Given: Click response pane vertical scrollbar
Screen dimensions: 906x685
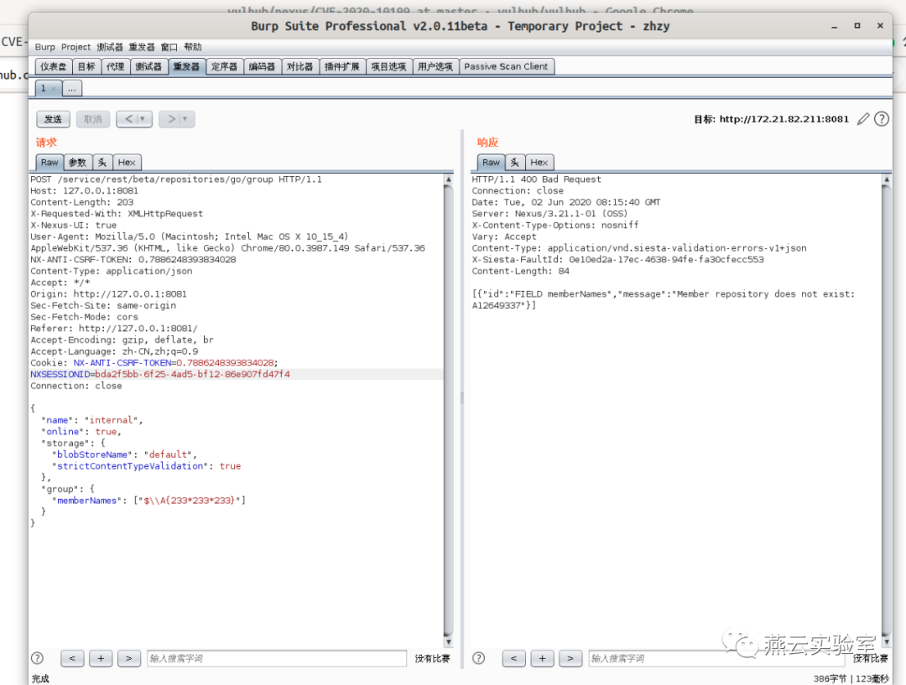Looking at the screenshot, I should pos(887,410).
